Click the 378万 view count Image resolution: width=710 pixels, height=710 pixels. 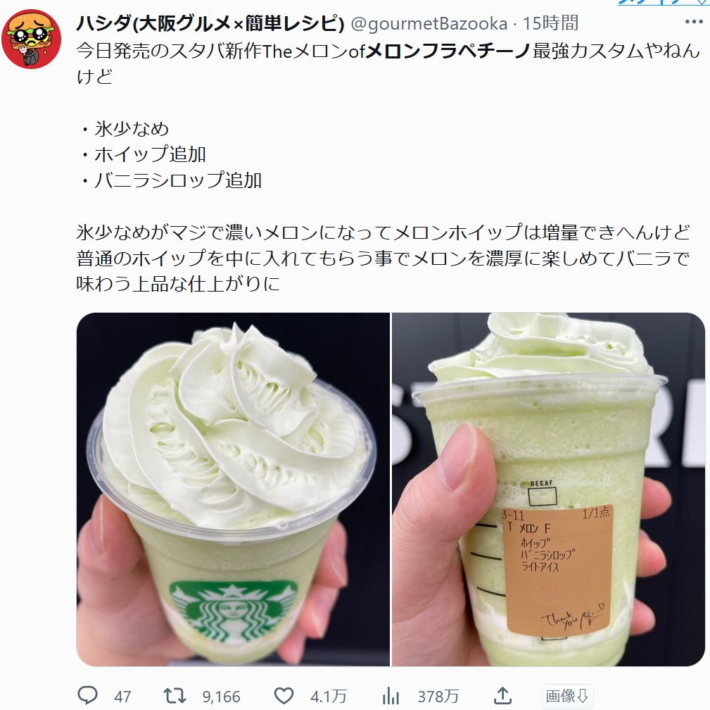coord(438,697)
